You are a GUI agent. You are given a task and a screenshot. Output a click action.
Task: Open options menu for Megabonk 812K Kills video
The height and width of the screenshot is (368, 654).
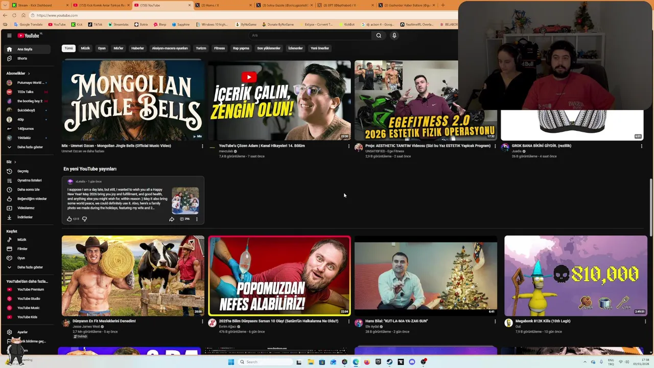click(645, 321)
